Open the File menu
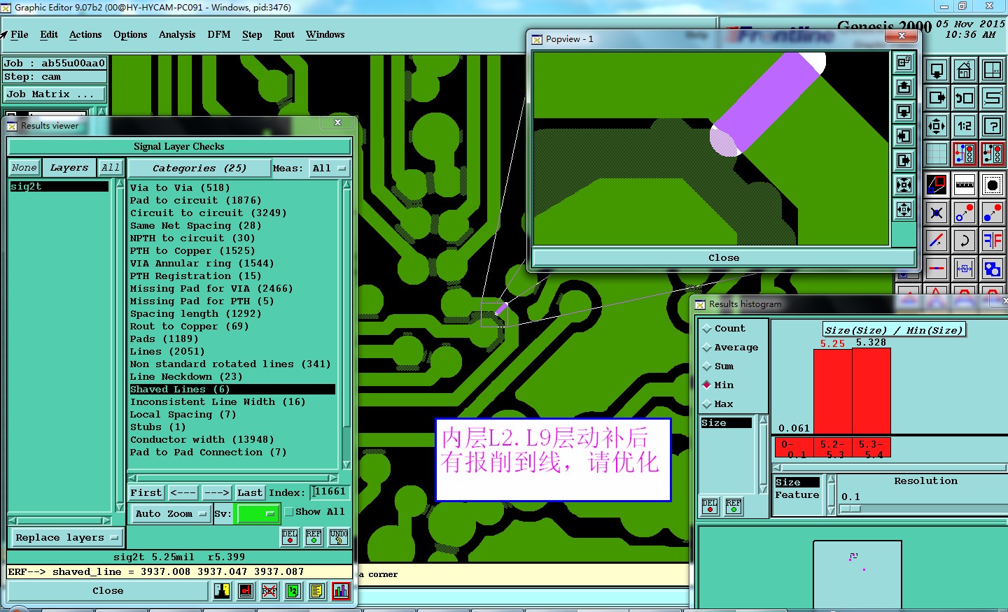The height and width of the screenshot is (612, 1008). pyautogui.click(x=20, y=34)
